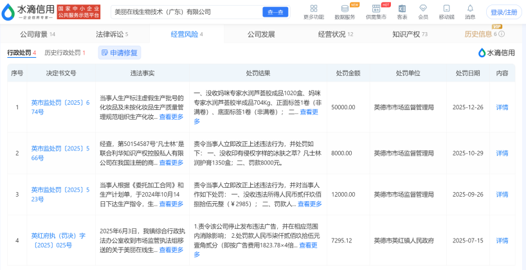526x270 pixels.
Task: Open document 英市监处罚〔2025〕566号
Action: 60,153
